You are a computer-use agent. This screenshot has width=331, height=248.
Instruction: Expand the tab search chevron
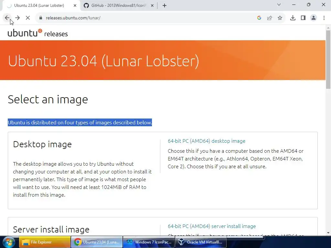pyautogui.click(x=279, y=5)
